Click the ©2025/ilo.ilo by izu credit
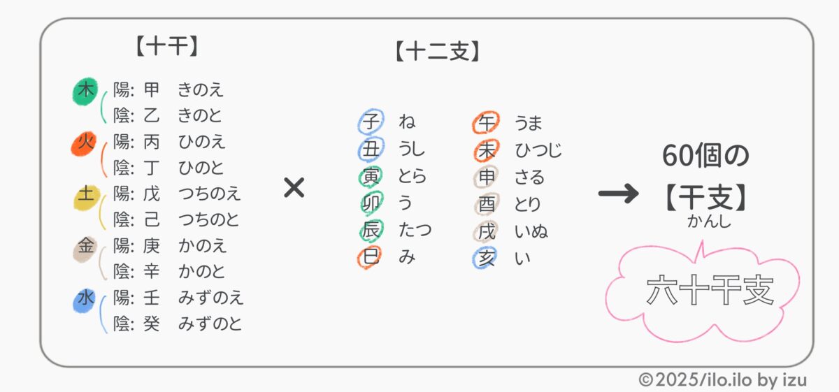Viewport: 839px width, 392px height. [722, 380]
